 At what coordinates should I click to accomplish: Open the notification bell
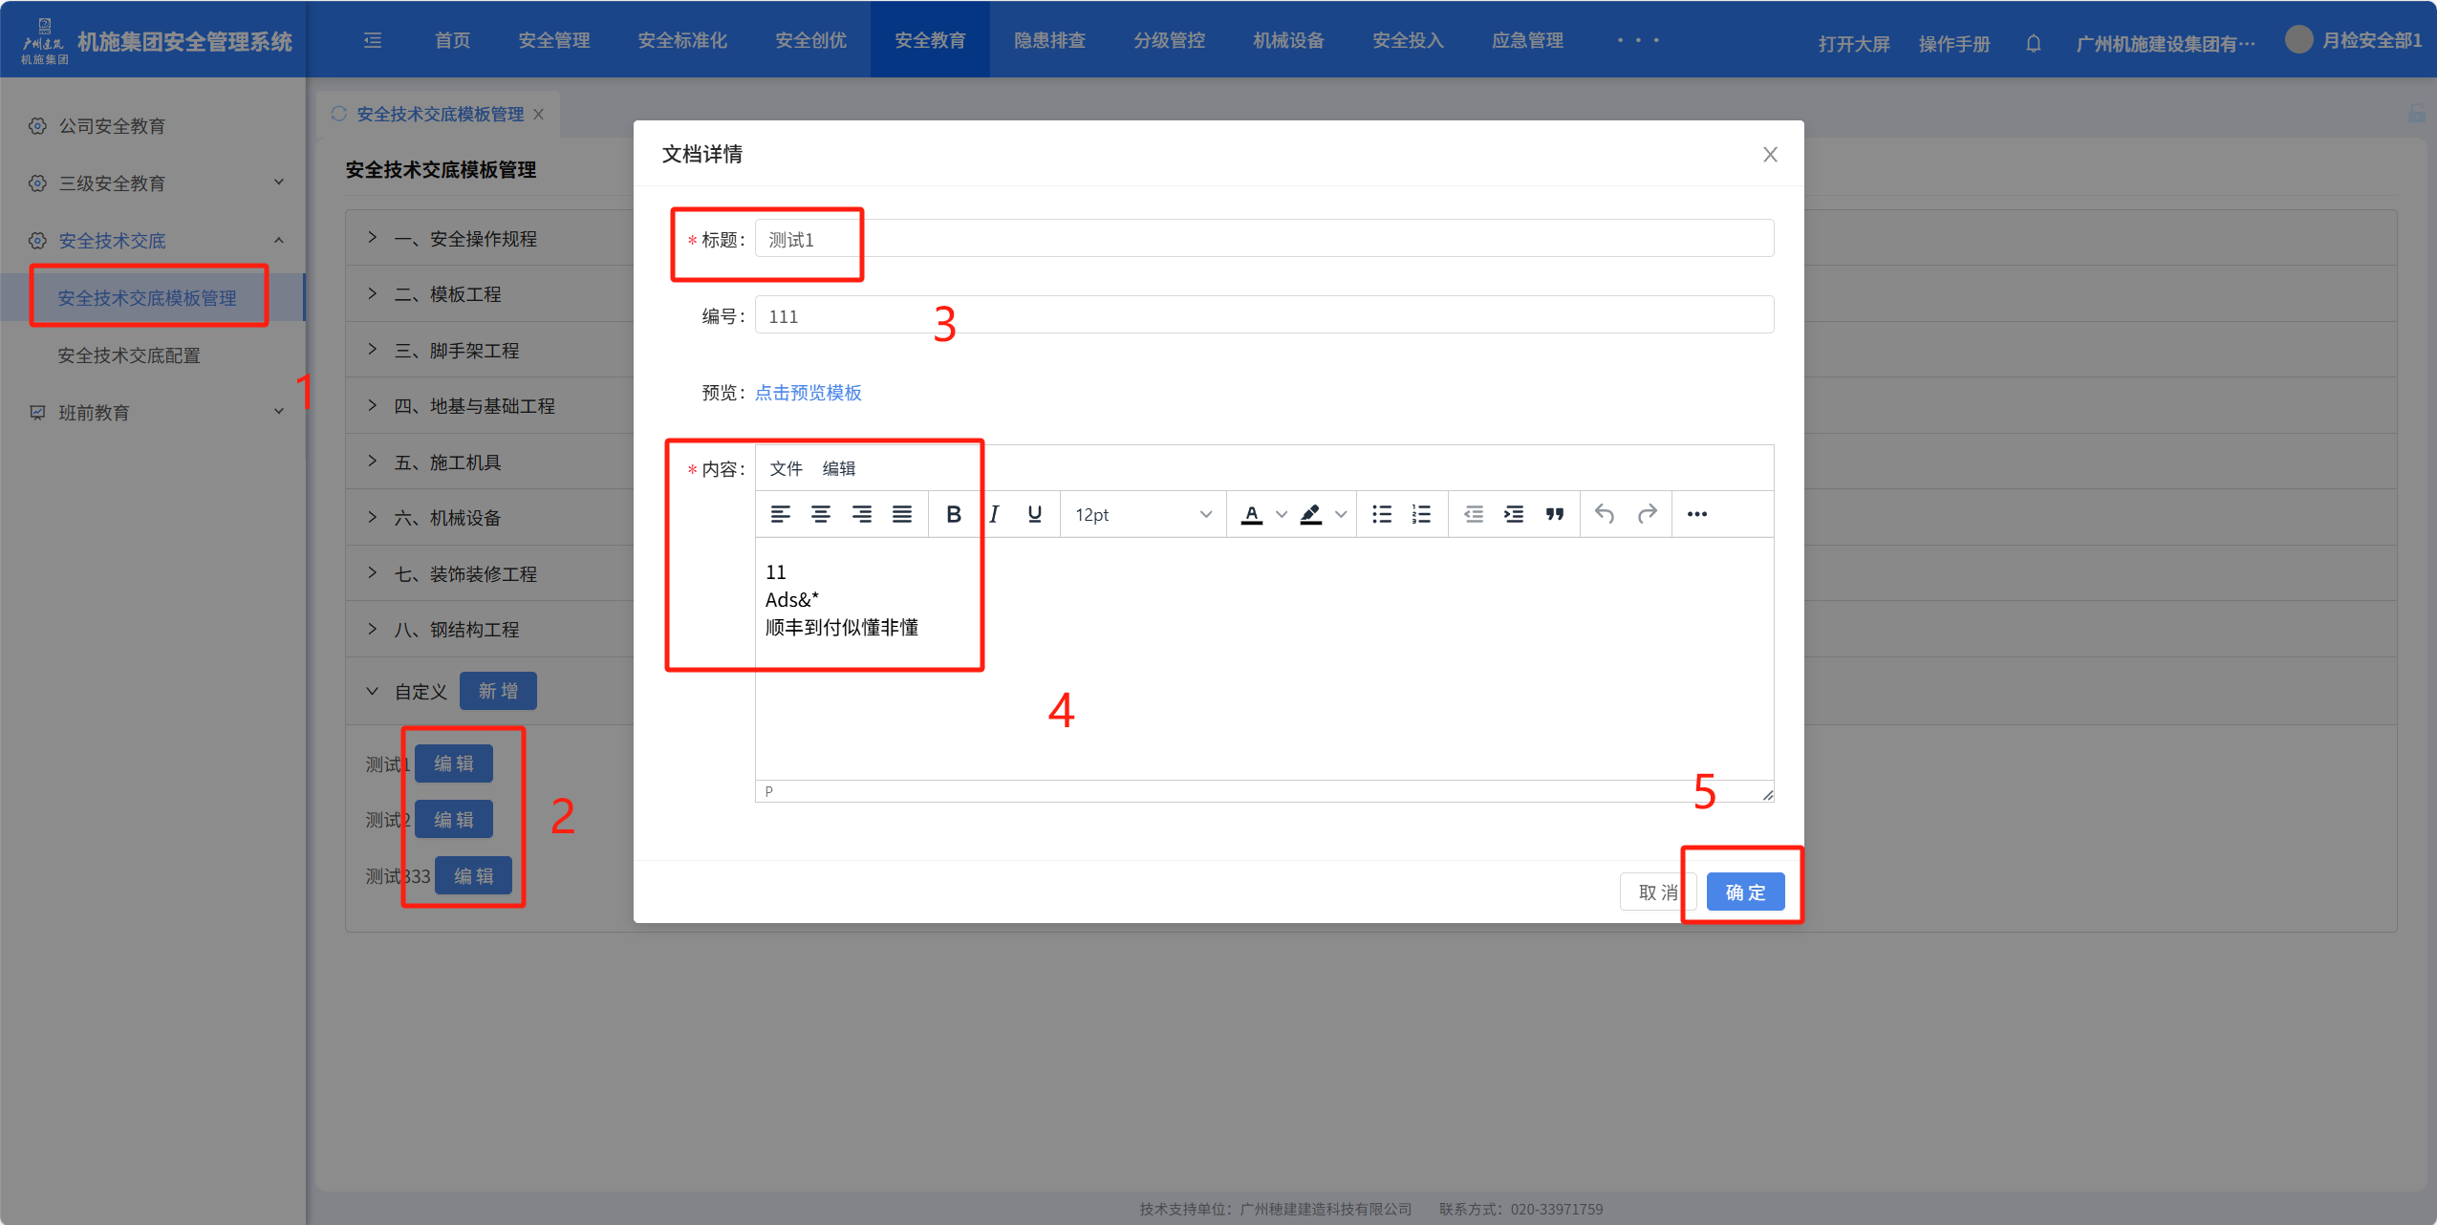pyautogui.click(x=2033, y=43)
